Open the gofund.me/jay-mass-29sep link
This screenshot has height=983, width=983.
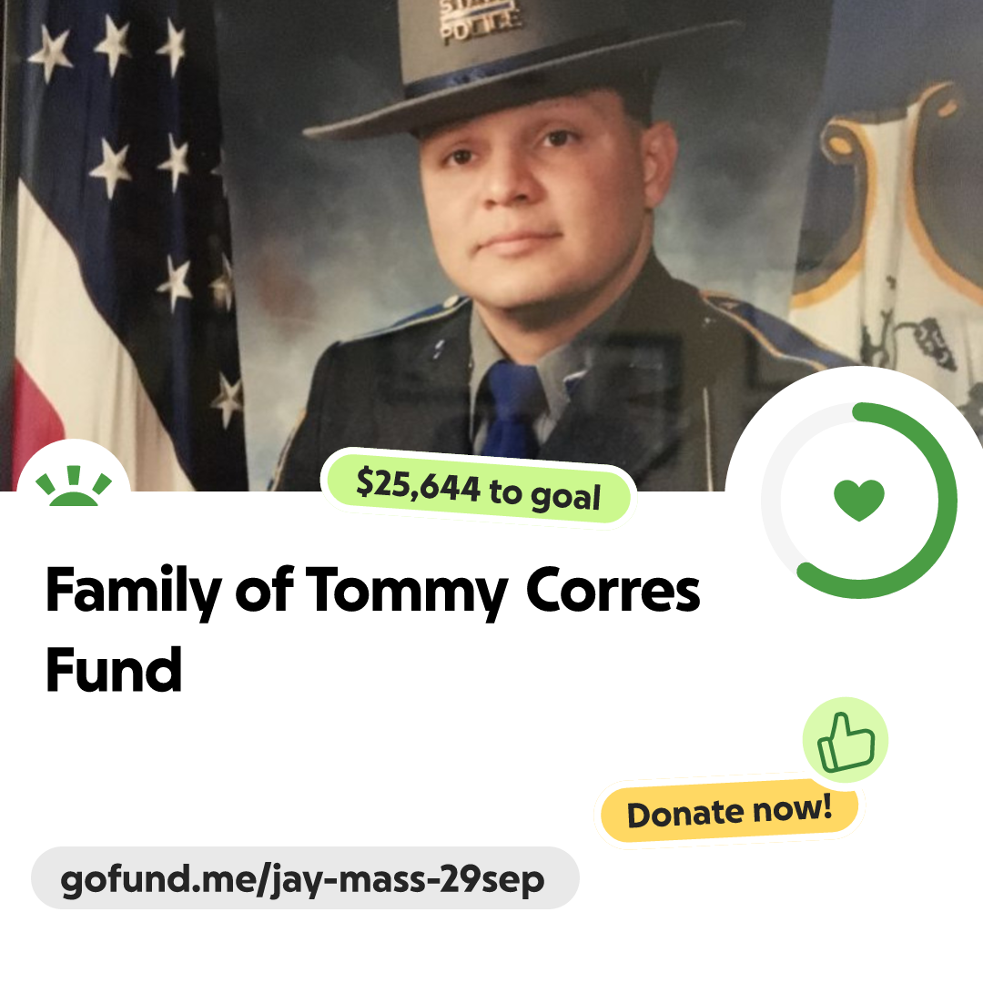point(305,877)
